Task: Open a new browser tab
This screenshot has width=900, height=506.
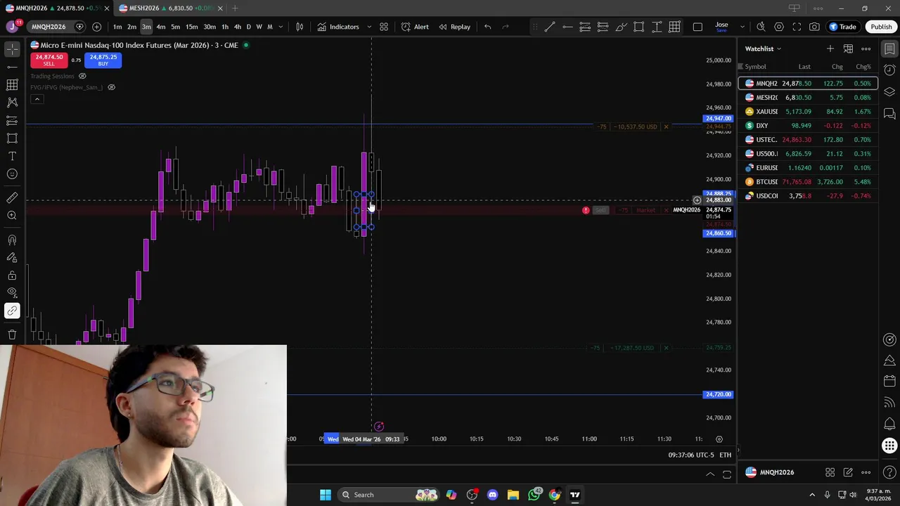Action: [x=235, y=8]
